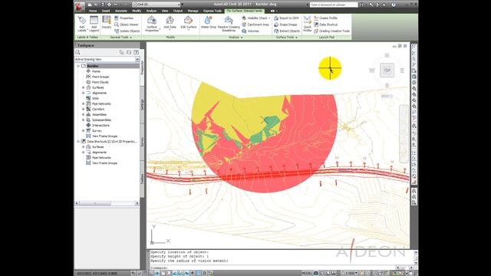This screenshot has height=276, width=491.
Task: Expand the Pipe Networks node under Koridor
Action: 84,103
